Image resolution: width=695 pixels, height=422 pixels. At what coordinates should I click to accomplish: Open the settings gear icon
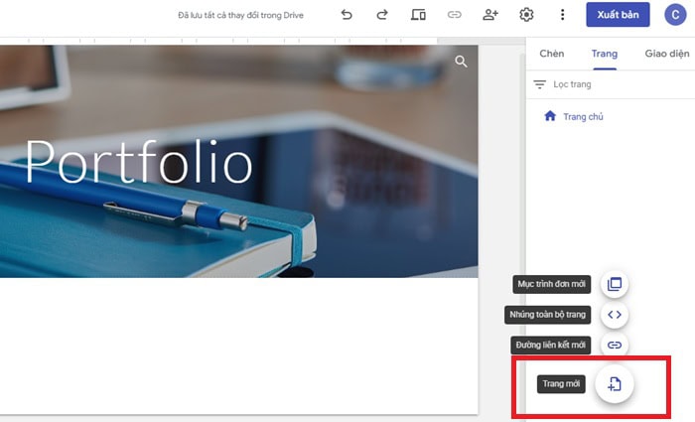526,15
